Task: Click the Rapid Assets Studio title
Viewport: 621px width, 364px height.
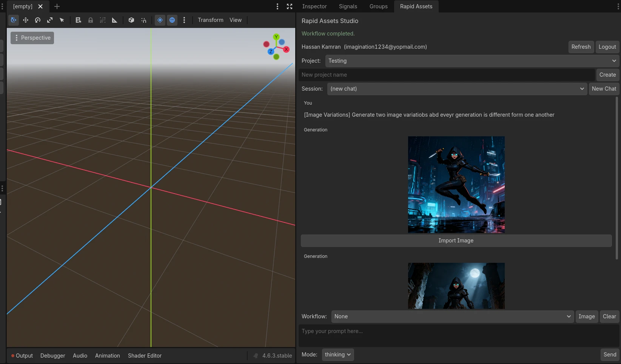Action: click(x=330, y=21)
